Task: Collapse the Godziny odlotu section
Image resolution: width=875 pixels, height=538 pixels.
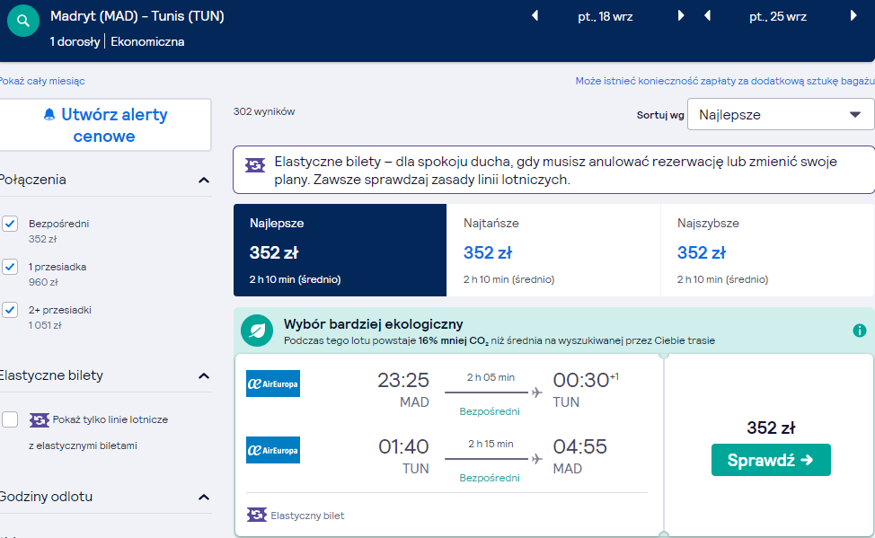Action: [204, 498]
